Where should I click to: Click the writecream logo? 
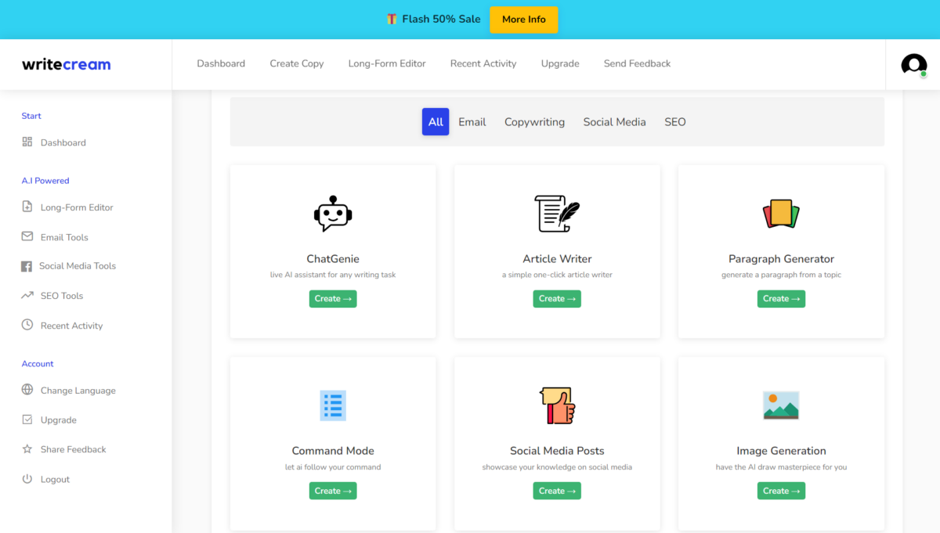tap(66, 64)
